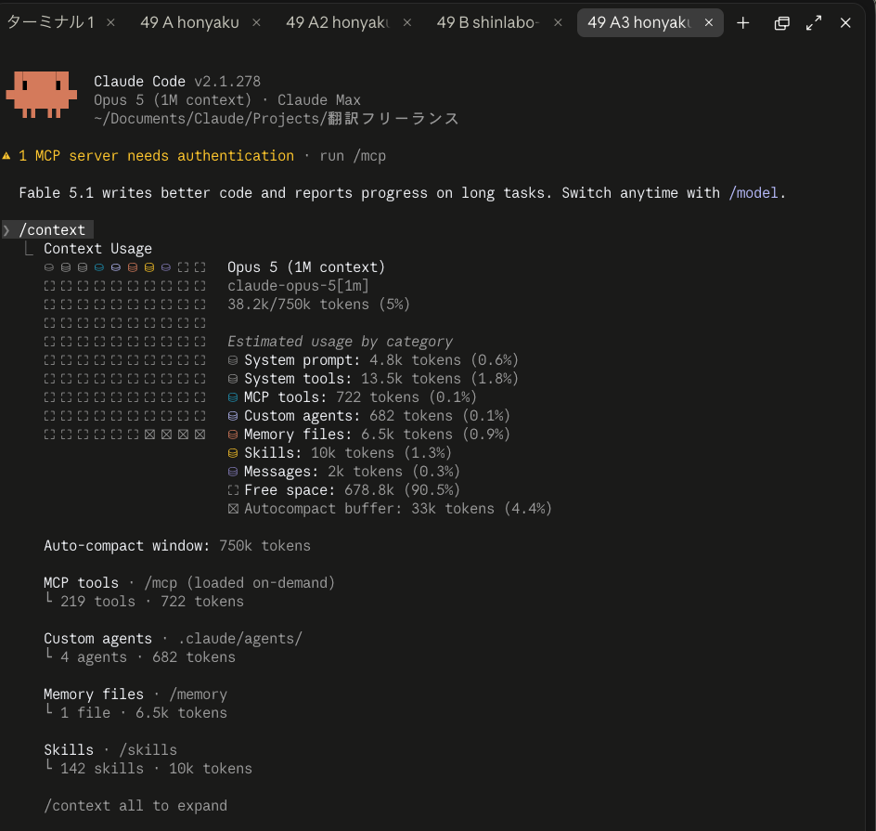Click the prompt chevron before /context
This screenshot has width=876, height=831.
coord(6,229)
